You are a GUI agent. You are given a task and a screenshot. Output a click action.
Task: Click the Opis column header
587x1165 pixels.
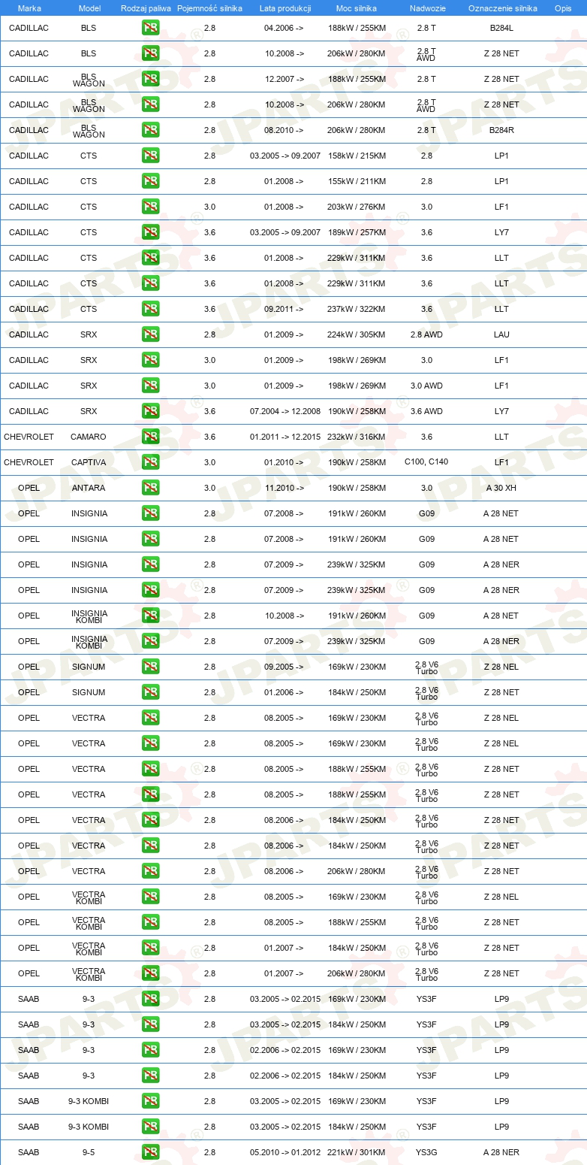pos(562,8)
